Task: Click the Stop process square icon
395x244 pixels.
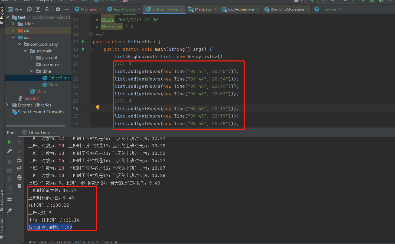Action: tap(9, 162)
